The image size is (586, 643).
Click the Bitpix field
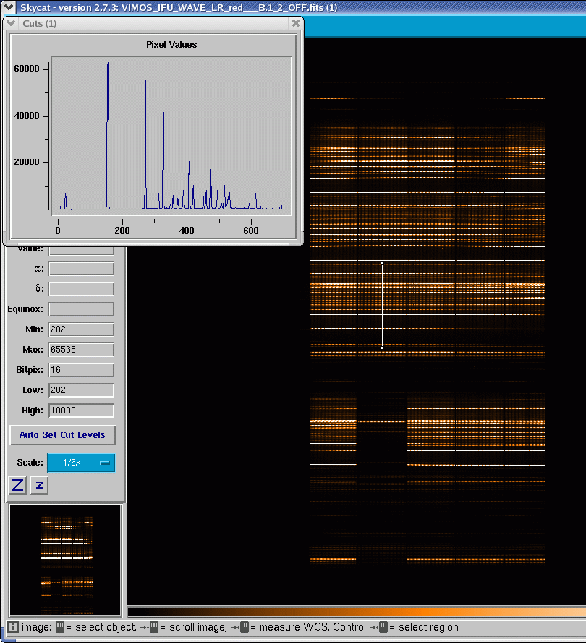point(81,370)
